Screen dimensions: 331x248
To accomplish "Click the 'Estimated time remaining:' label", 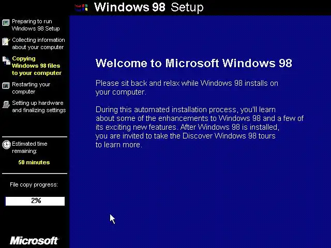I will [29, 147].
